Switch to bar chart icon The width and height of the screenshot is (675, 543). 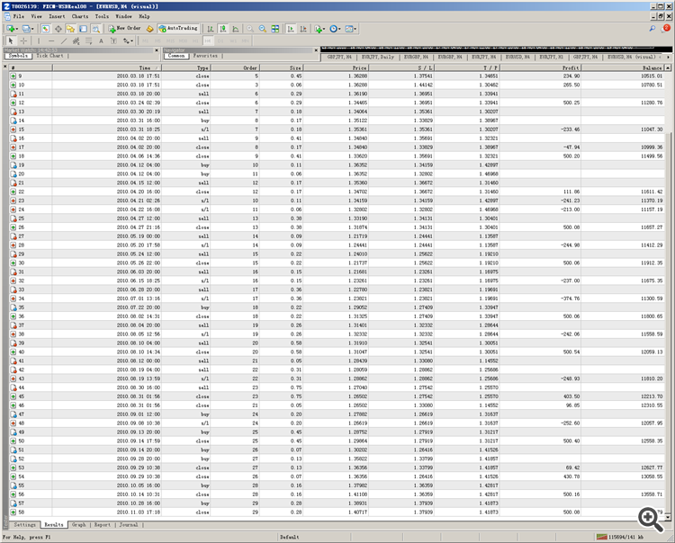(210, 29)
